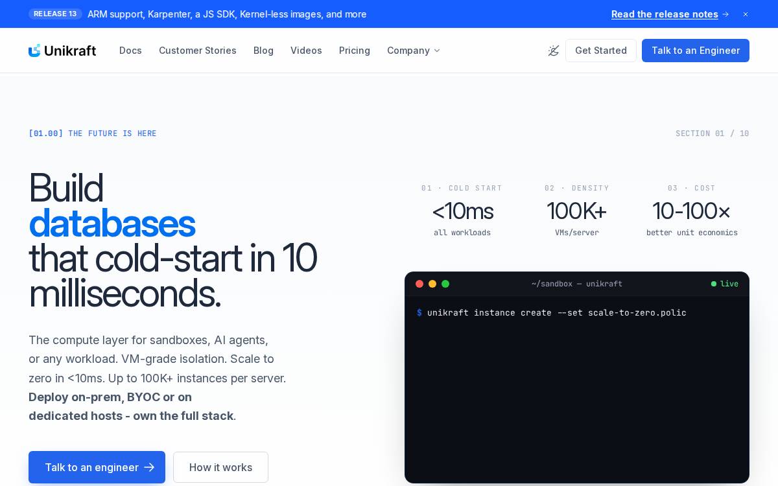Click the How it works button
The width and height of the screenshot is (778, 486).
tap(220, 467)
